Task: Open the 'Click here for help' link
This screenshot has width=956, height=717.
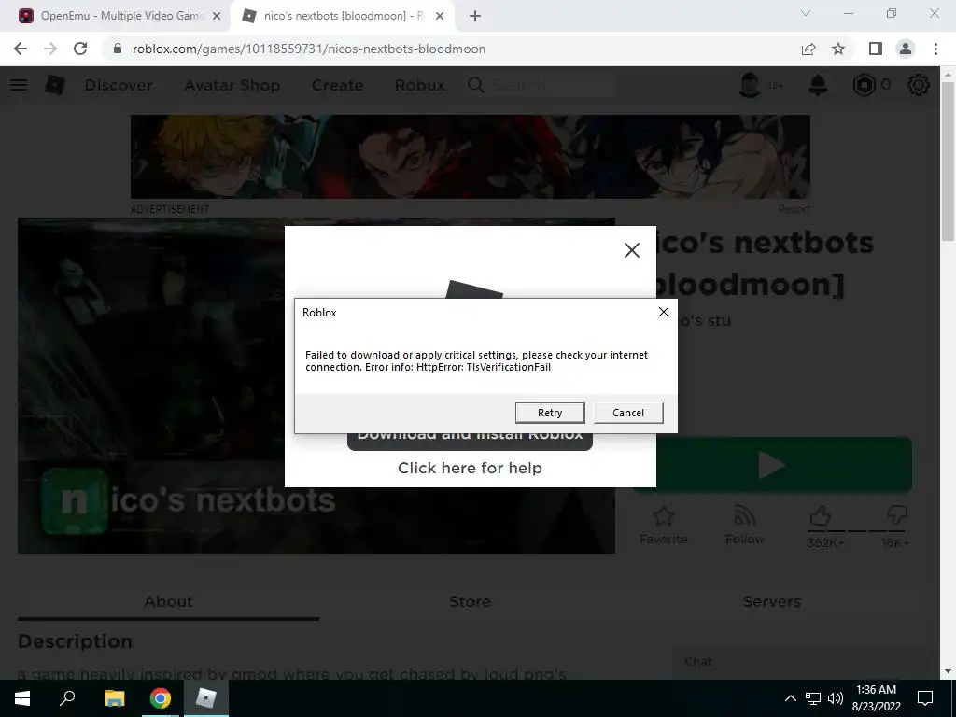Action: (470, 468)
